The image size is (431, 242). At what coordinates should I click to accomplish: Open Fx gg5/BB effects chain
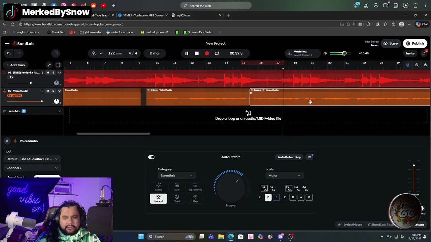14,95
